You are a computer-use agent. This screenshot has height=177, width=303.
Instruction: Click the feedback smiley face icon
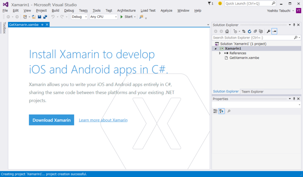tap(220, 3)
